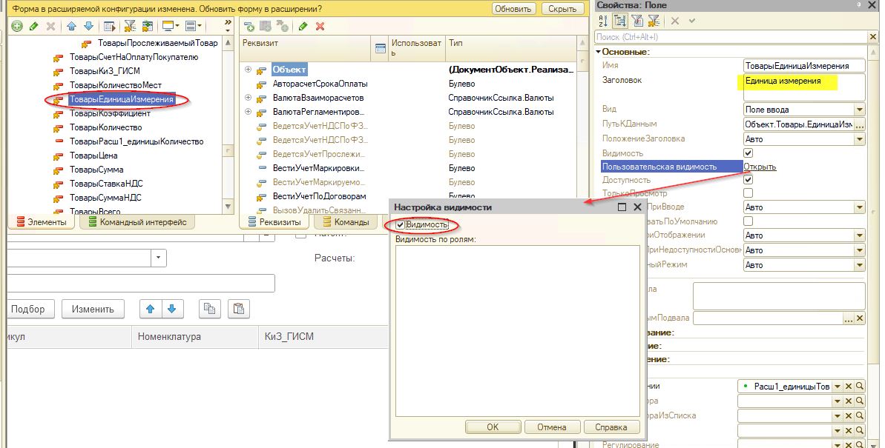Select ТоварыСтавкаНДС in the elements tree
The width and height of the screenshot is (885, 448).
click(106, 184)
